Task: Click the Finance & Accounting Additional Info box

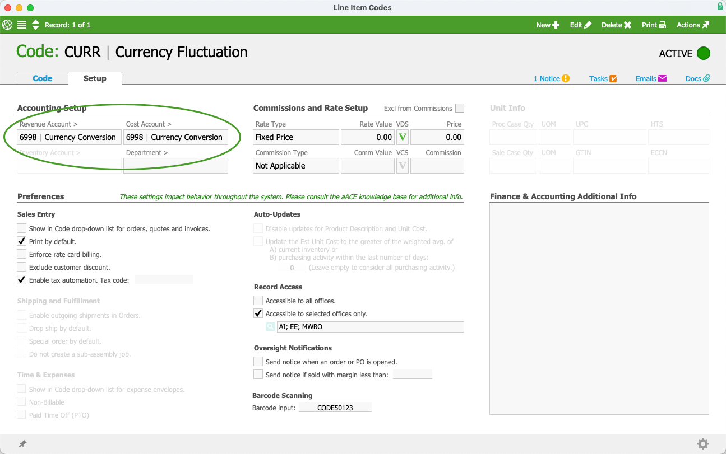Action: point(599,308)
